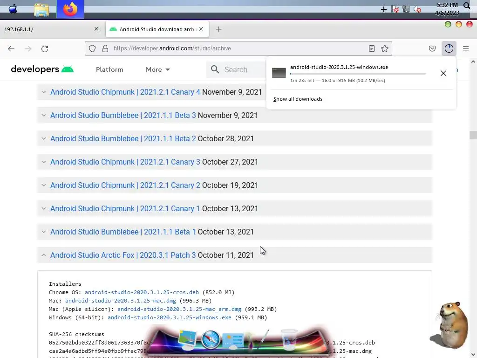Close the Android Studio download archive tab
Image resolution: width=477 pixels, height=358 pixels.
point(201,29)
